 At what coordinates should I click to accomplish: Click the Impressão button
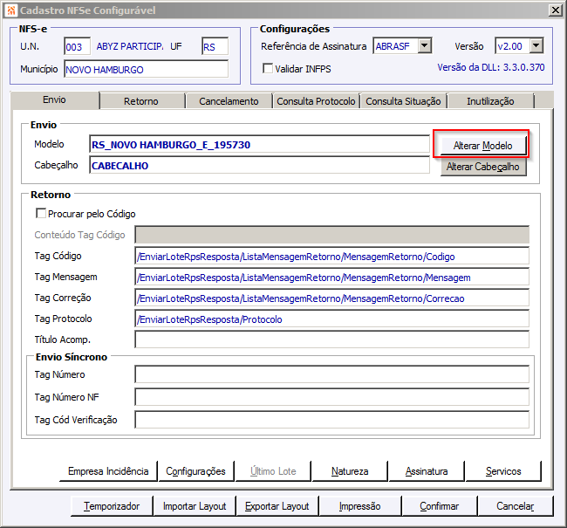click(x=360, y=506)
